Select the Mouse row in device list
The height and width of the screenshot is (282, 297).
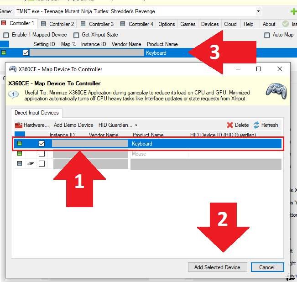tap(148, 154)
